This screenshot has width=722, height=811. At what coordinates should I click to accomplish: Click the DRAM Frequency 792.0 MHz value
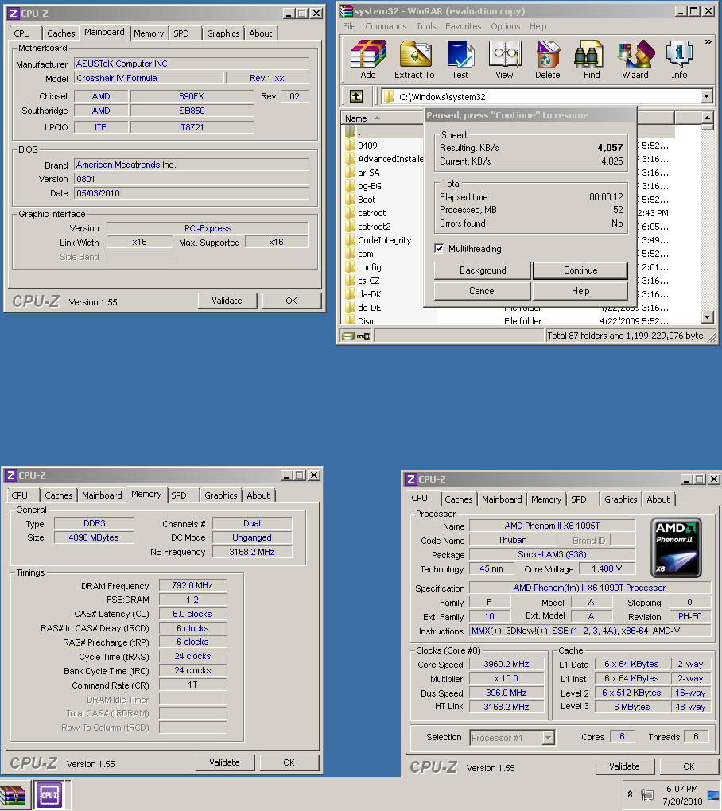[192, 585]
